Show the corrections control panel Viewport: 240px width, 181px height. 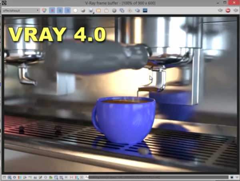point(4,177)
